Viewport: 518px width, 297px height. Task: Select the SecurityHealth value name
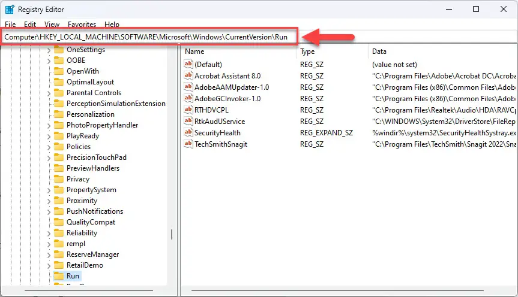[x=217, y=133]
